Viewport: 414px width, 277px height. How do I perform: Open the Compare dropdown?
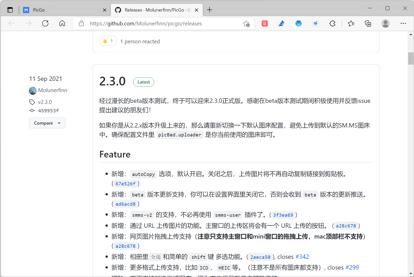coord(47,123)
